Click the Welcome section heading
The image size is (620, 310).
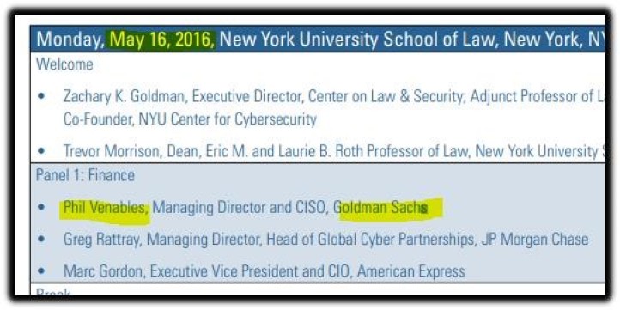pos(65,64)
